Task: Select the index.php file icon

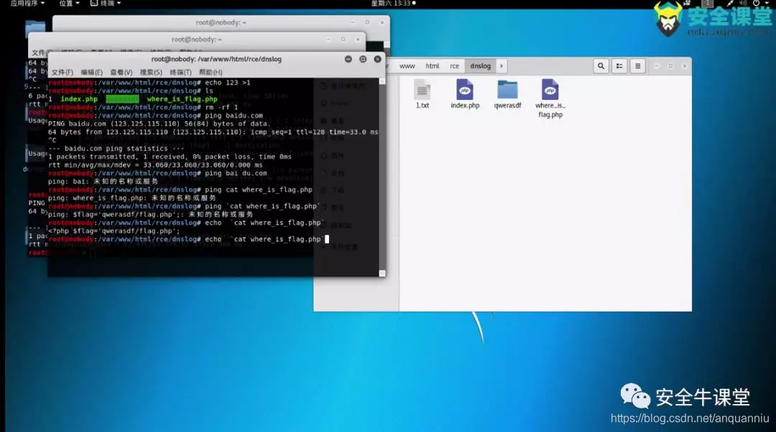Action: (x=465, y=94)
